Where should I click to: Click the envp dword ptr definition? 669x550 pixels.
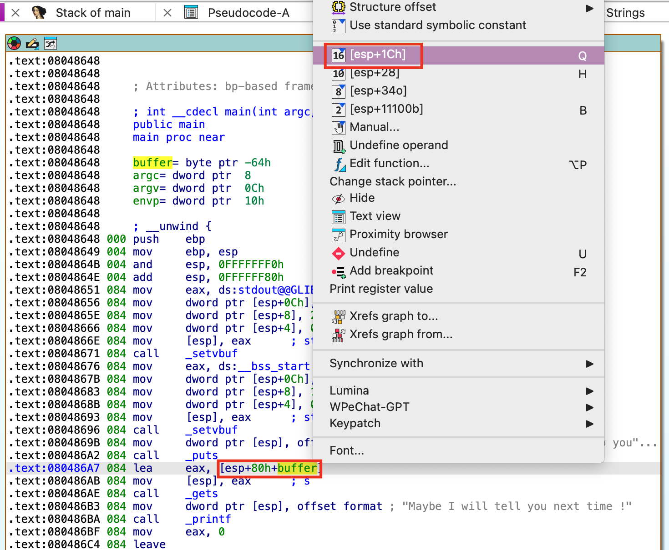[198, 201]
